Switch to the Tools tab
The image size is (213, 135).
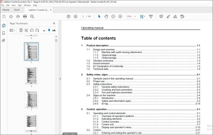(x=17, y=10)
